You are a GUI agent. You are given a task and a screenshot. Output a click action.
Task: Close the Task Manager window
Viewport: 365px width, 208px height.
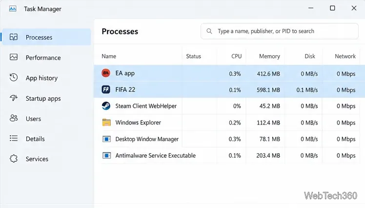click(354, 8)
